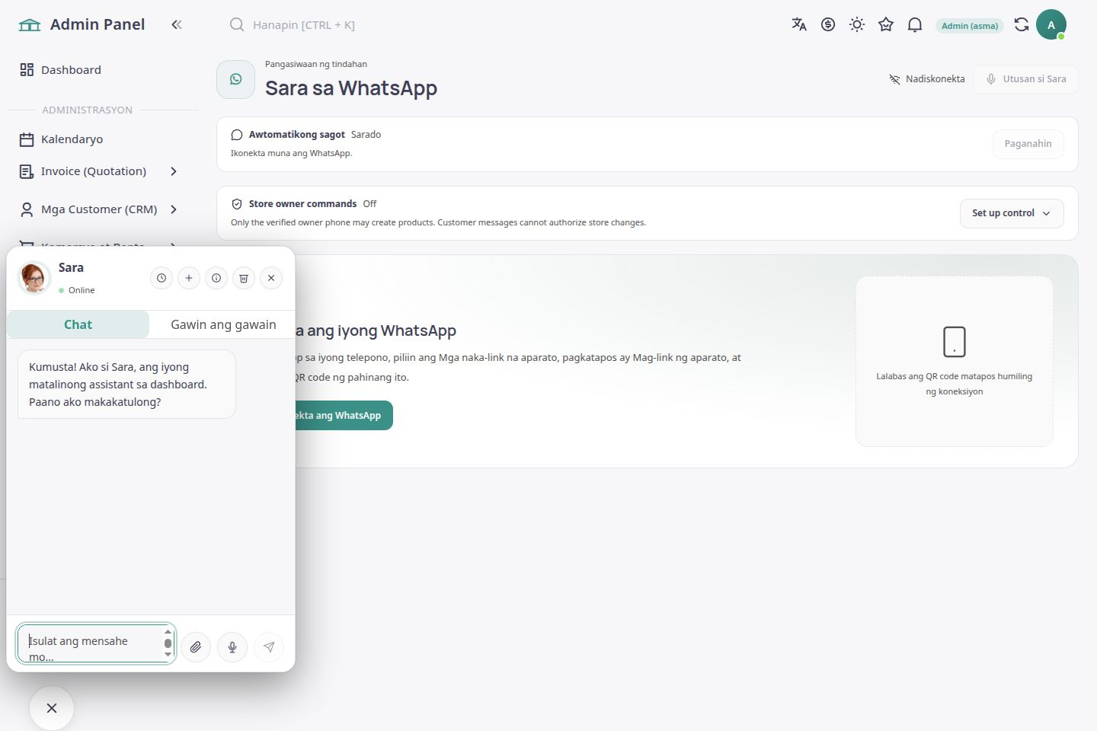Attach a file with paperclip icon
This screenshot has width=1097, height=731.
pyautogui.click(x=196, y=647)
